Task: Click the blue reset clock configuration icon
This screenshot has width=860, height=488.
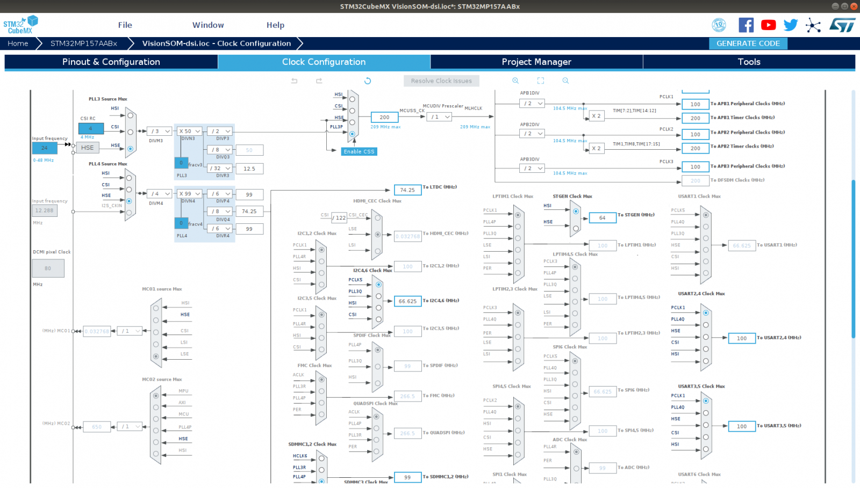Action: coord(367,81)
